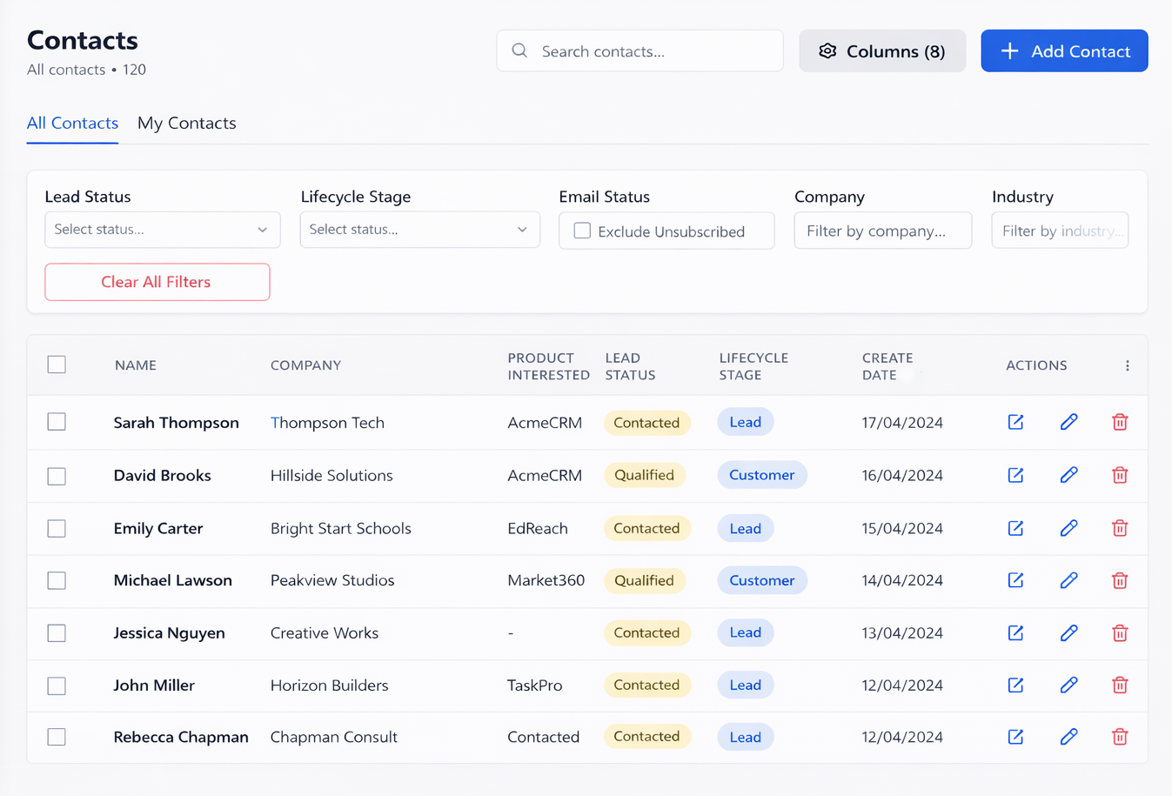
Task: Select the All Contacts tab
Action: (x=72, y=123)
